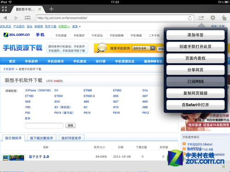Open the 魅族M8专区 navigation tab
Image resolution: width=230 pixels, height=172 pixels.
tap(153, 61)
